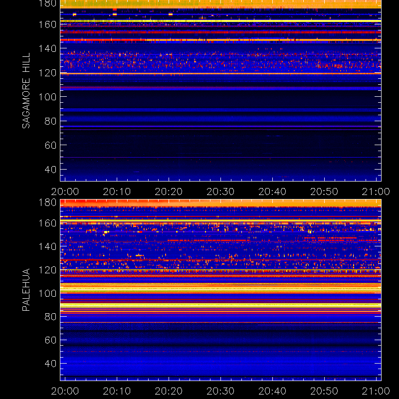Image resolution: width=399 pixels, height=399 pixels.
Task: Click the PALEHUA axis title
Action: pos(26,290)
